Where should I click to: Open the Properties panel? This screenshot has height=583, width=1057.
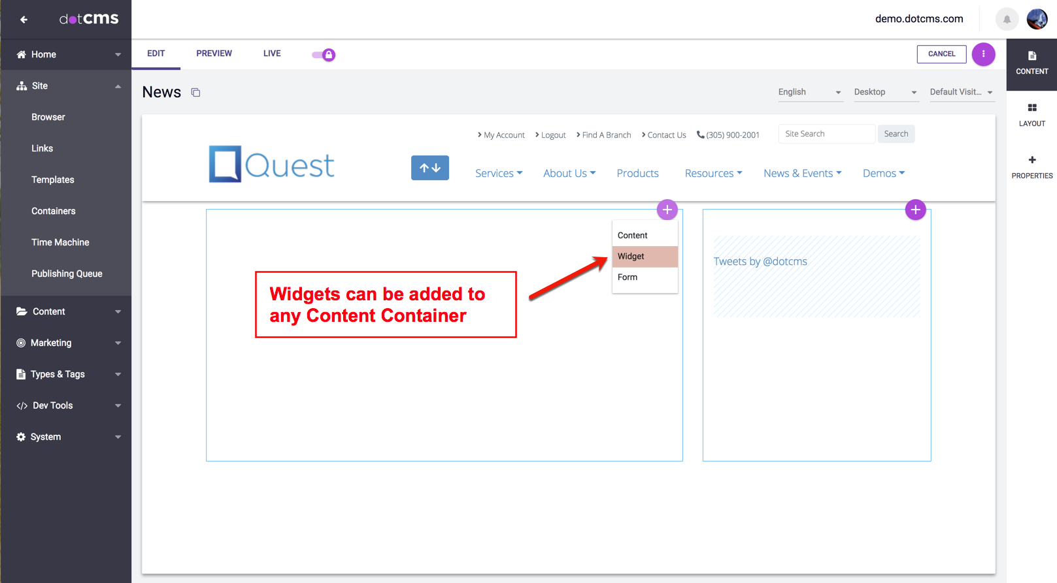1032,166
